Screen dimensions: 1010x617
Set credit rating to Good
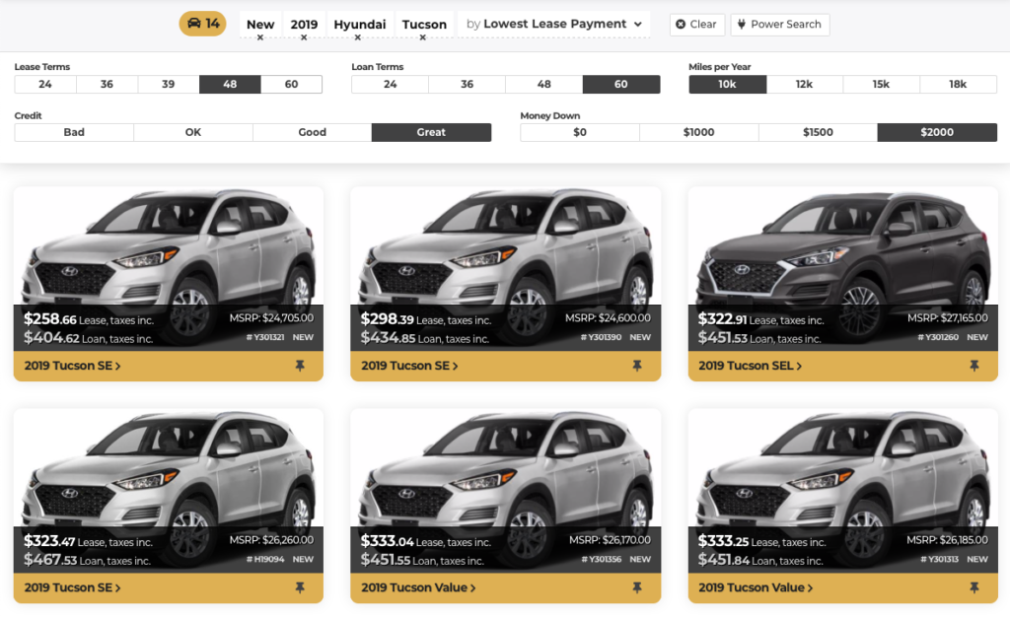point(312,132)
